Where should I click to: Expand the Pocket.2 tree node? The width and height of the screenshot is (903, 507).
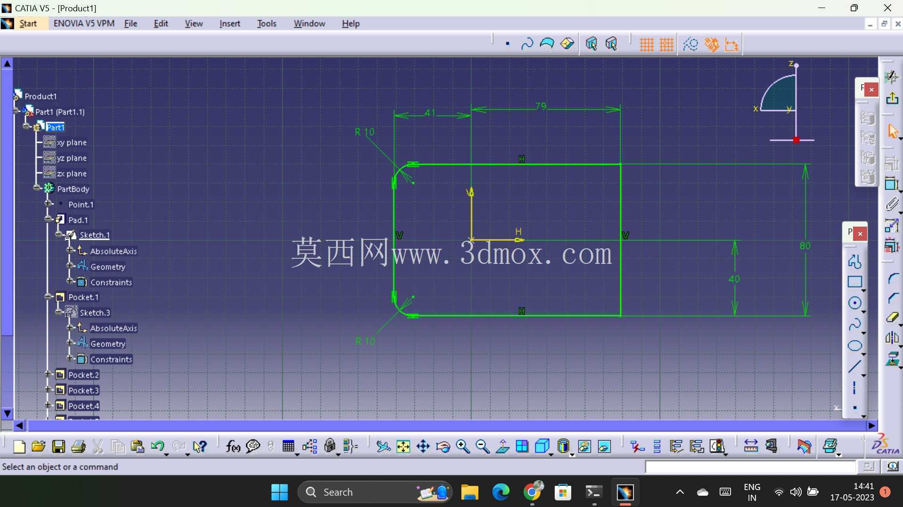(48, 374)
